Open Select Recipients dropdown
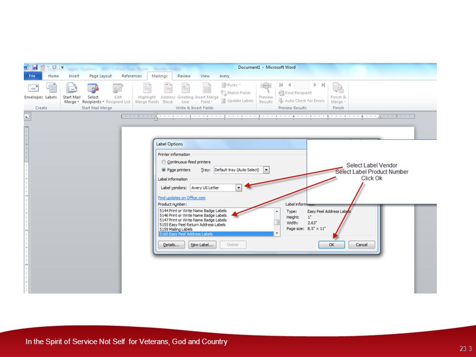 pos(93,93)
